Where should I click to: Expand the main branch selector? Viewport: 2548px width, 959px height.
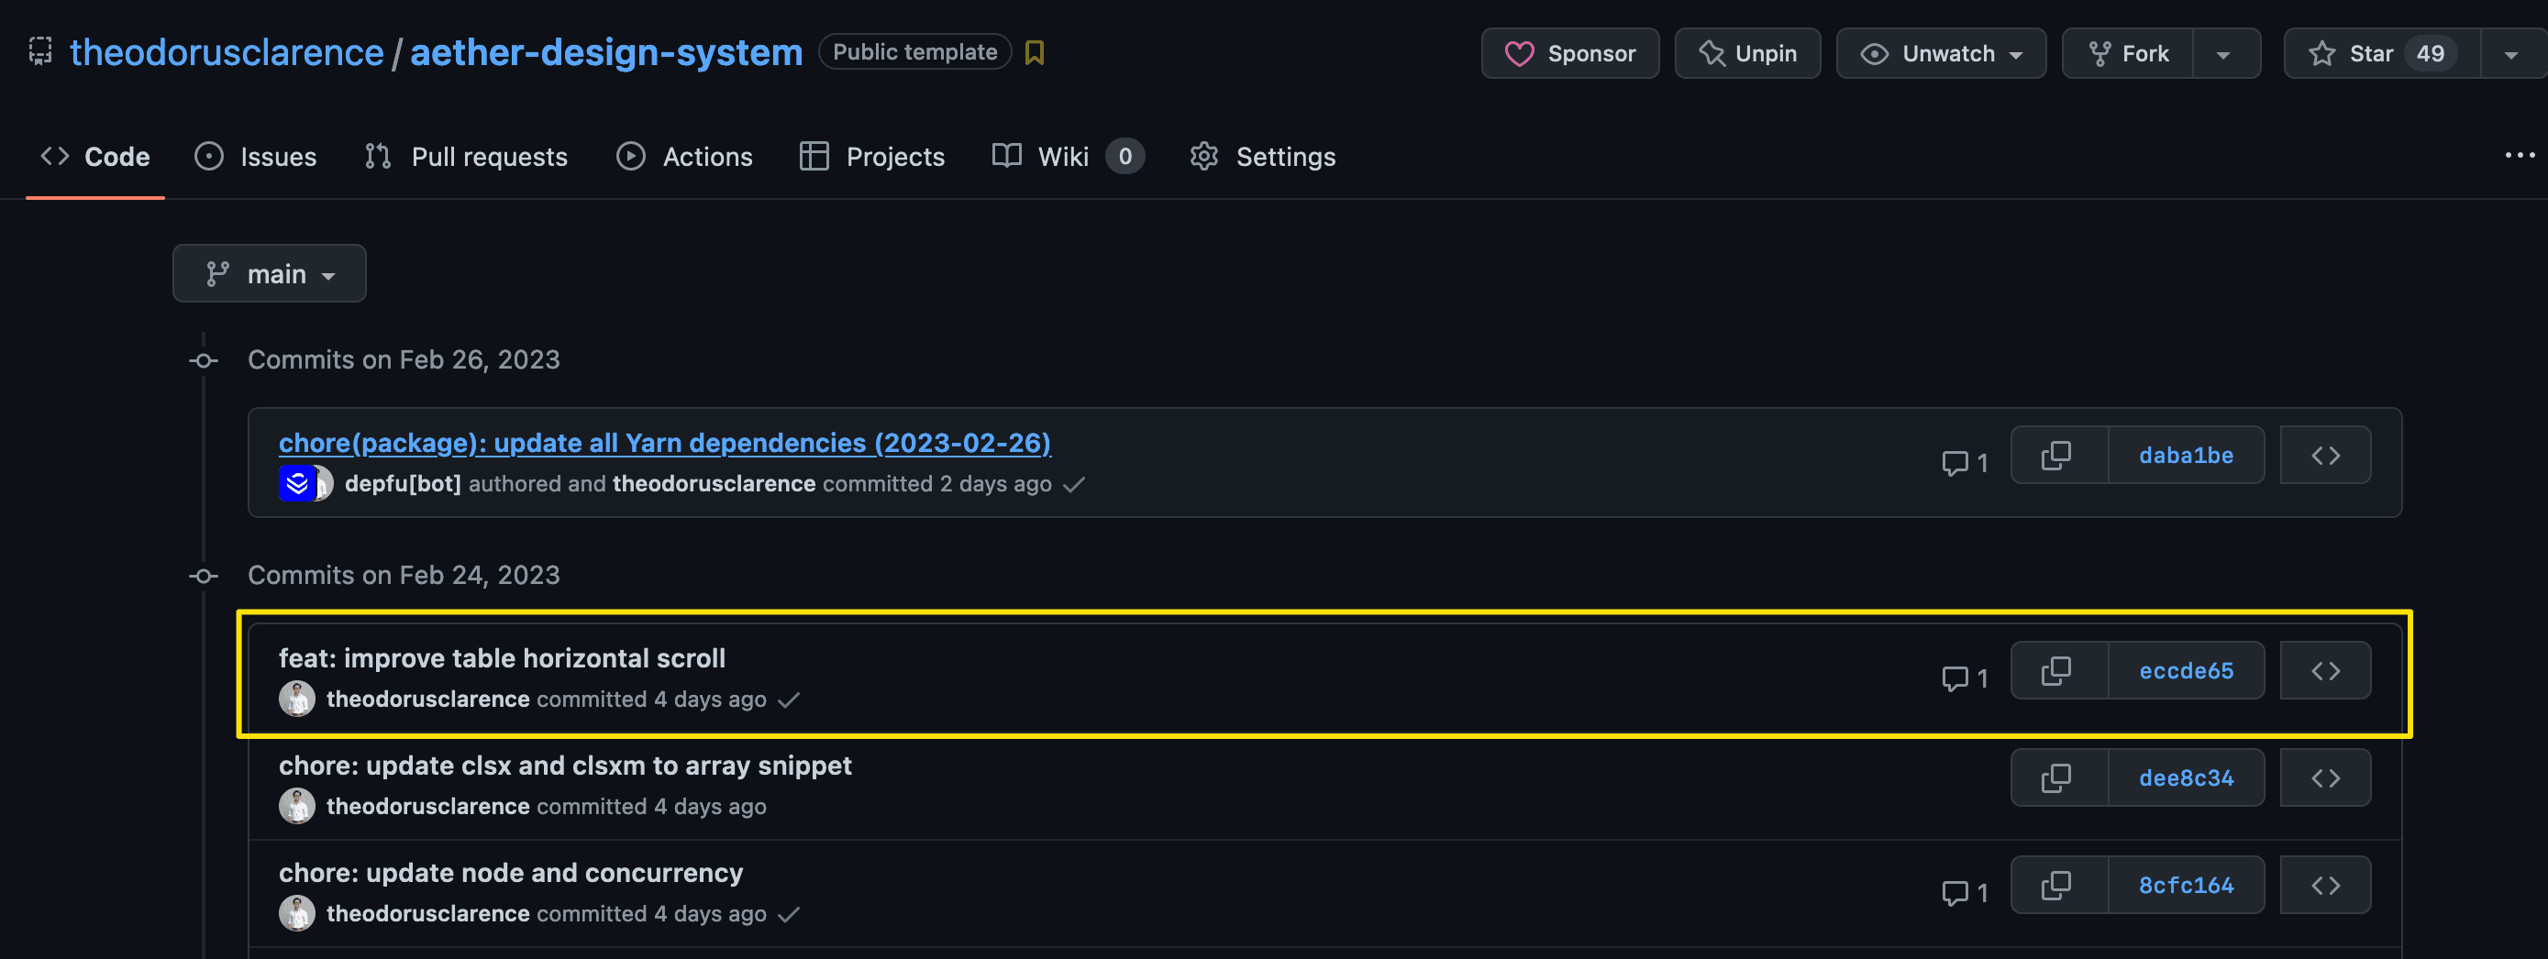[269, 274]
